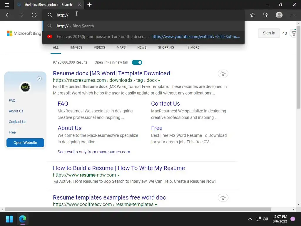This screenshot has width=301, height=226.
Task: Click the Forward navigation arrow
Action: [x=21, y=15]
